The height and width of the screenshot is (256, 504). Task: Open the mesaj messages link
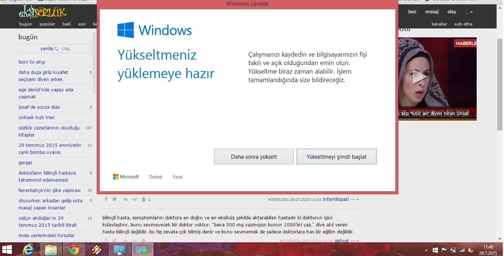coord(432,12)
